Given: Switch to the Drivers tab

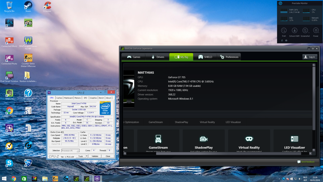Looking at the screenshot, I should [x=157, y=57].
